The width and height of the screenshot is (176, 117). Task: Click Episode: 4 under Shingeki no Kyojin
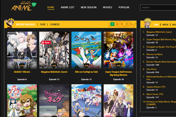[151, 50]
